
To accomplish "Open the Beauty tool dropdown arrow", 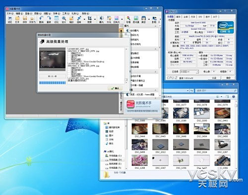I will point(149,19).
